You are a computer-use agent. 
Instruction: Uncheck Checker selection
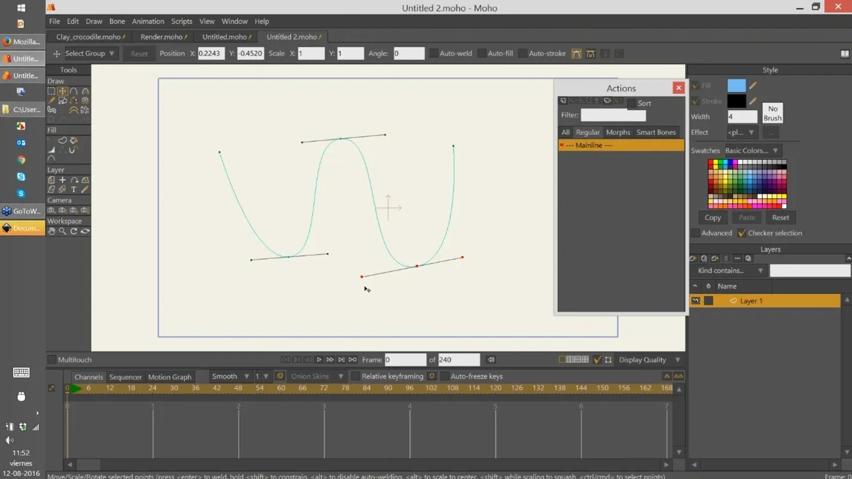click(742, 233)
